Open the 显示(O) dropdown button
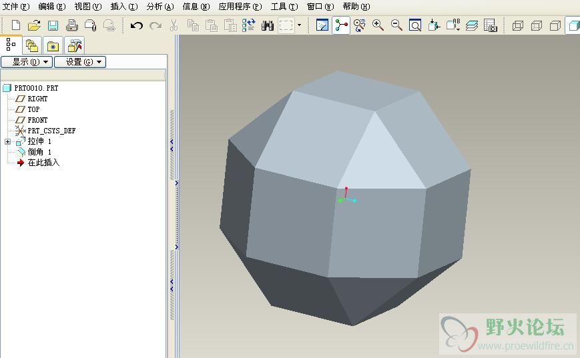 [27, 62]
